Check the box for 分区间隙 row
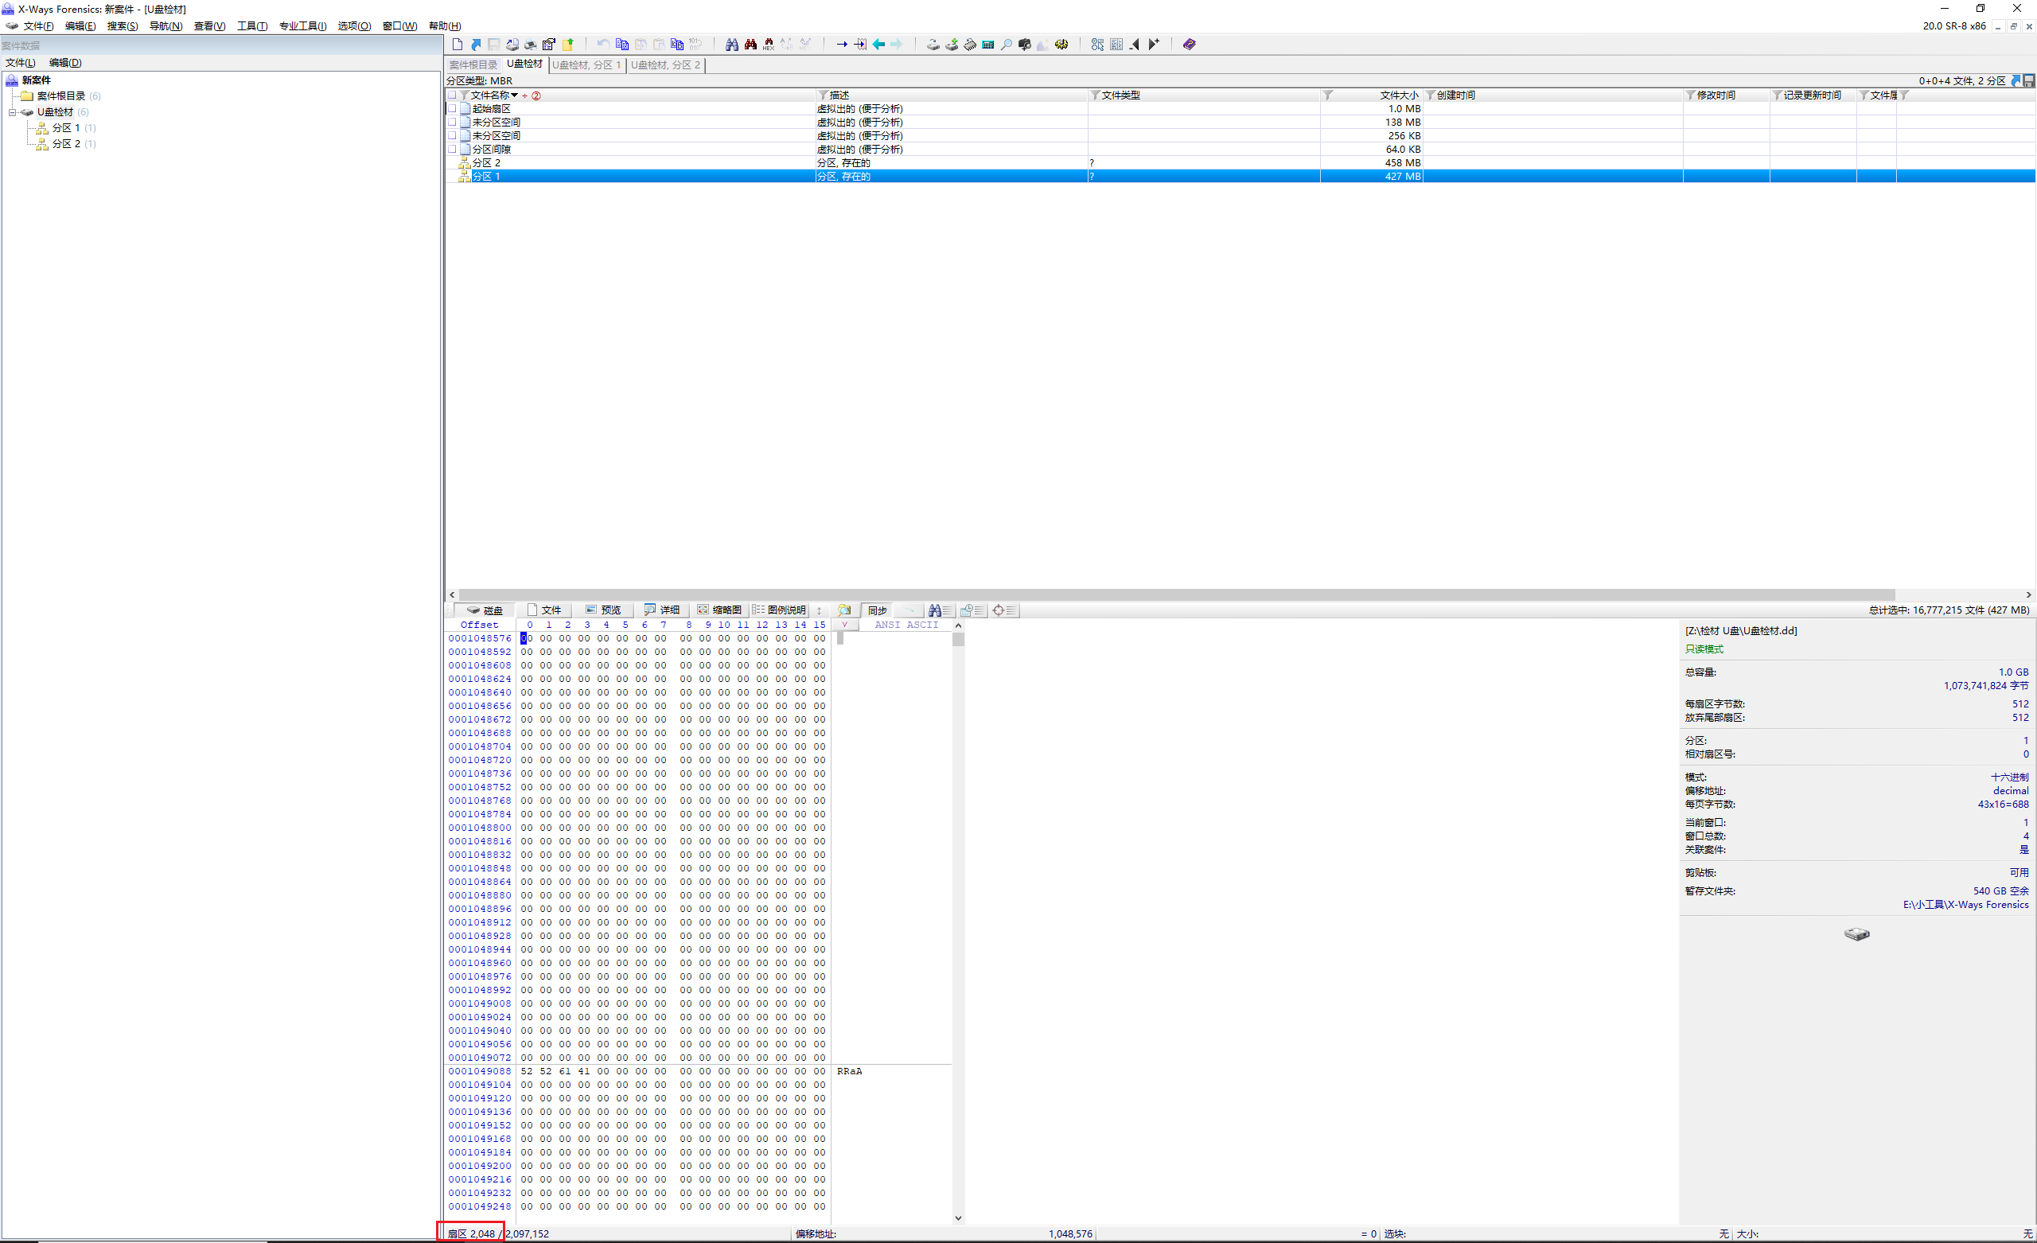Image resolution: width=2037 pixels, height=1243 pixels. coord(452,149)
